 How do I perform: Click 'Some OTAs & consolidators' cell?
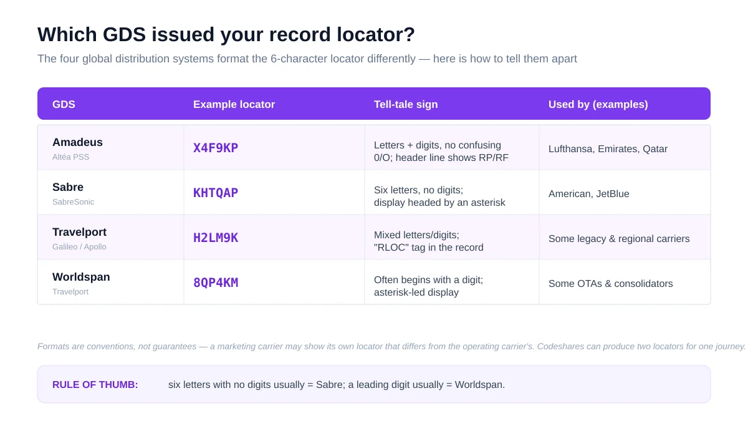[x=611, y=284]
